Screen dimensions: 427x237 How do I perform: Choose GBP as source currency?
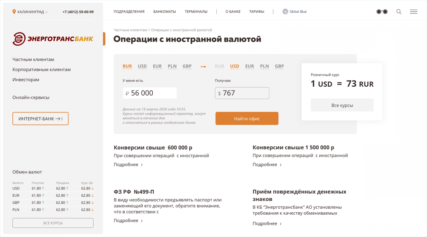coord(187,66)
